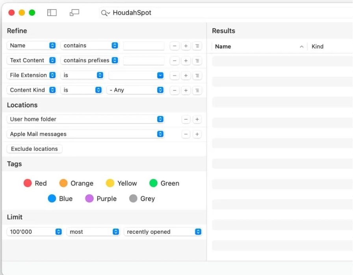Open the 'contains' operator dropdown
The image size is (353, 275).
pyautogui.click(x=89, y=45)
